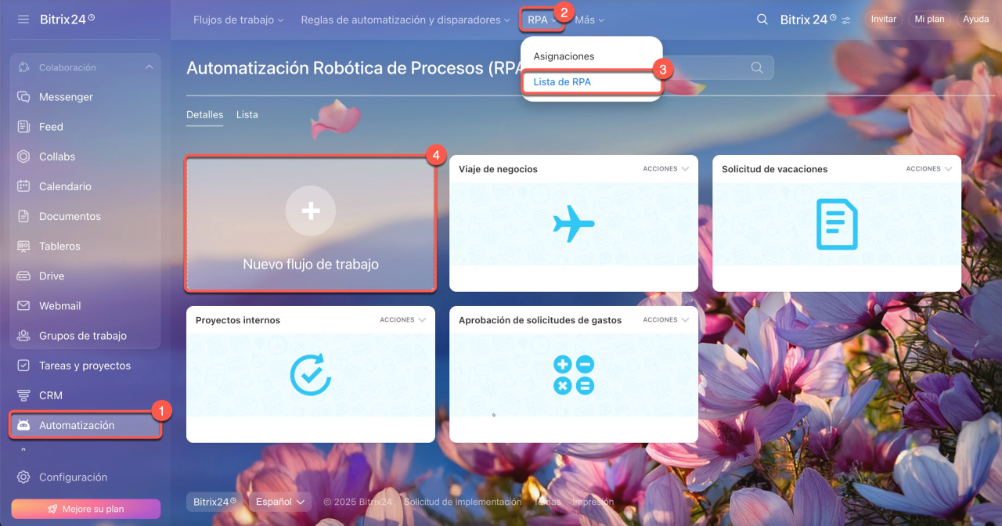Open Aprobación de solicitudes de gastos title
Image resolution: width=1002 pixels, height=526 pixels.
click(x=540, y=320)
